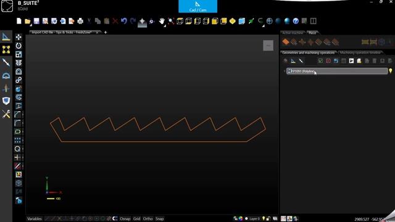Toggle the layer lock icon in status bar
The image size is (395, 222).
tap(268, 218)
